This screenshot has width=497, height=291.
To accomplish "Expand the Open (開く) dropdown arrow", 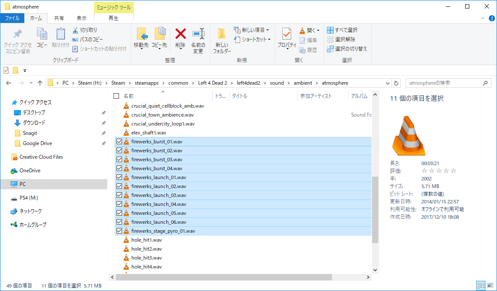I will point(318,31).
